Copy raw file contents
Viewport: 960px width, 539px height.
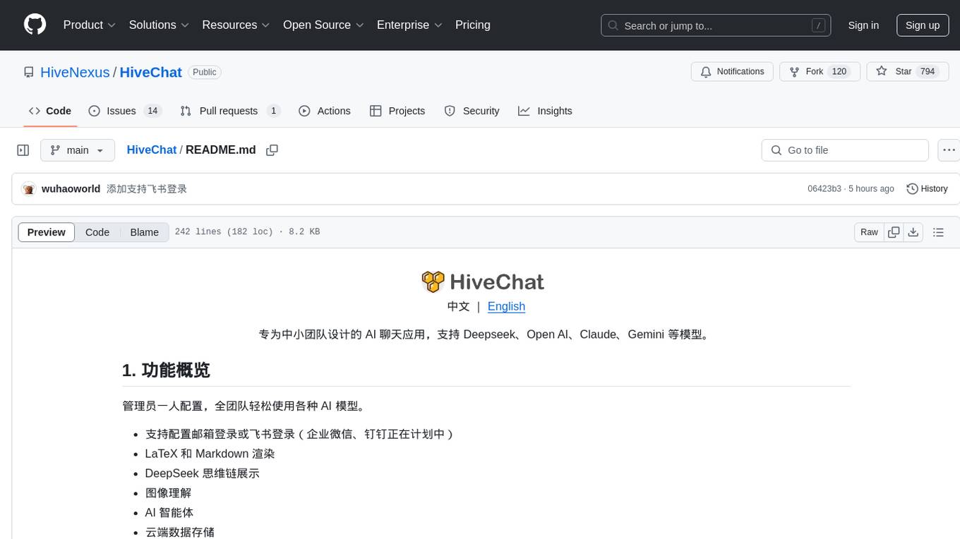click(894, 232)
